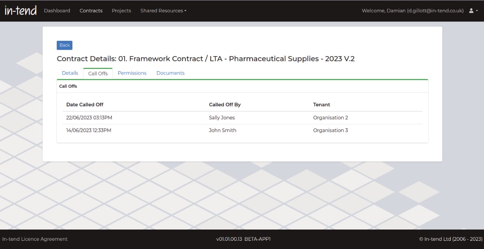Image resolution: width=484 pixels, height=249 pixels.
Task: Select the John Smith call off row
Action: coord(222,130)
